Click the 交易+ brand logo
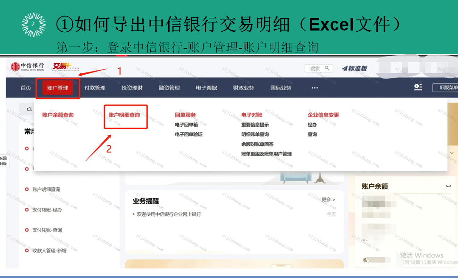This screenshot has height=278, width=458. click(60, 67)
